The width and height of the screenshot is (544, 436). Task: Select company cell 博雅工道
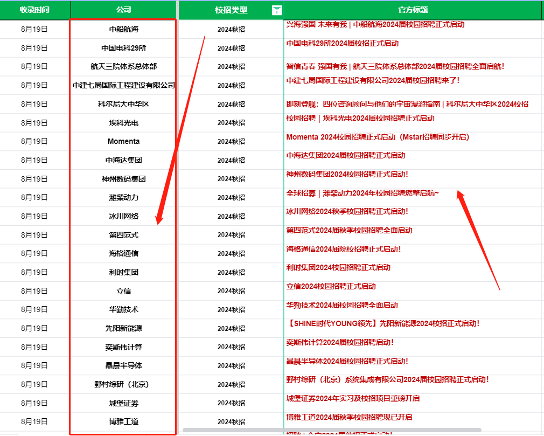(x=123, y=421)
